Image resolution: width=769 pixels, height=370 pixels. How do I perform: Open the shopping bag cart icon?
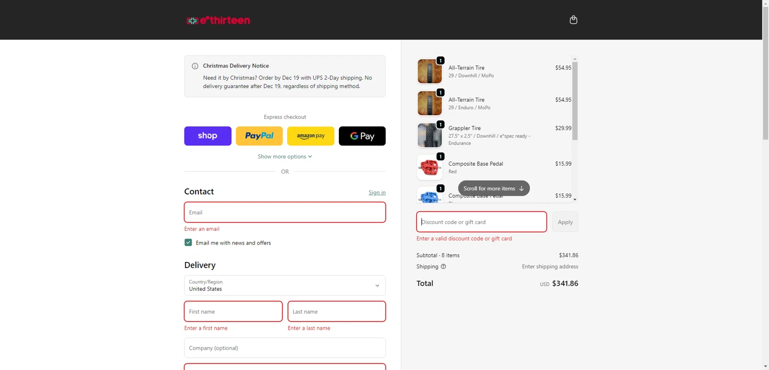(x=573, y=20)
